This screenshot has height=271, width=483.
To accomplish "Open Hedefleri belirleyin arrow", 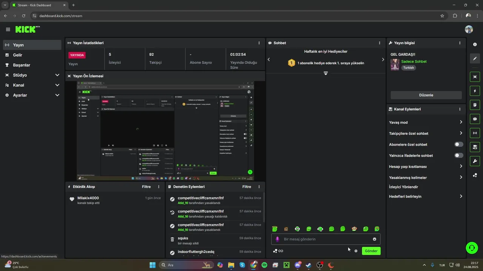I will point(461,196).
